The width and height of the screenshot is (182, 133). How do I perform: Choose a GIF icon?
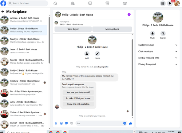point(72,123)
